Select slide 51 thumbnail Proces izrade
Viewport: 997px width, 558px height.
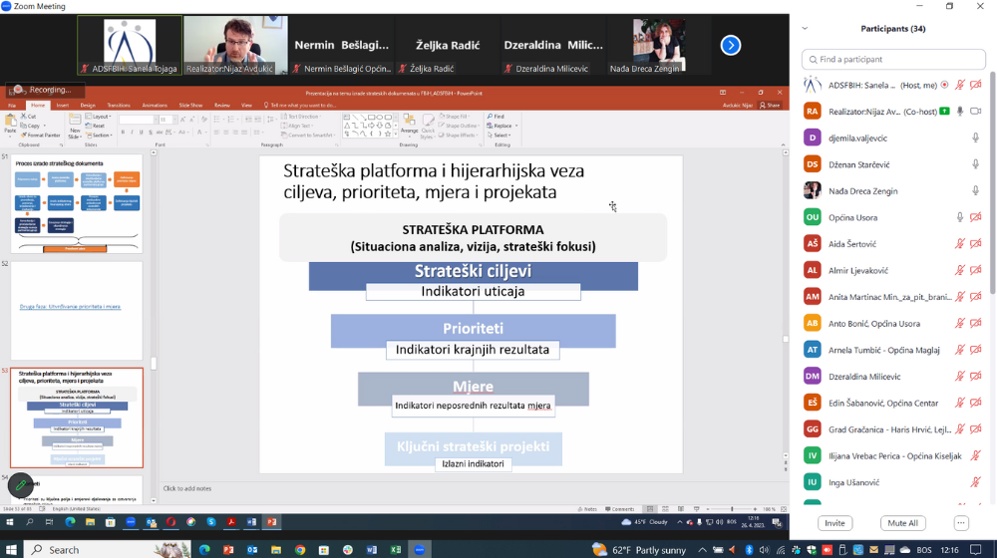[77, 203]
